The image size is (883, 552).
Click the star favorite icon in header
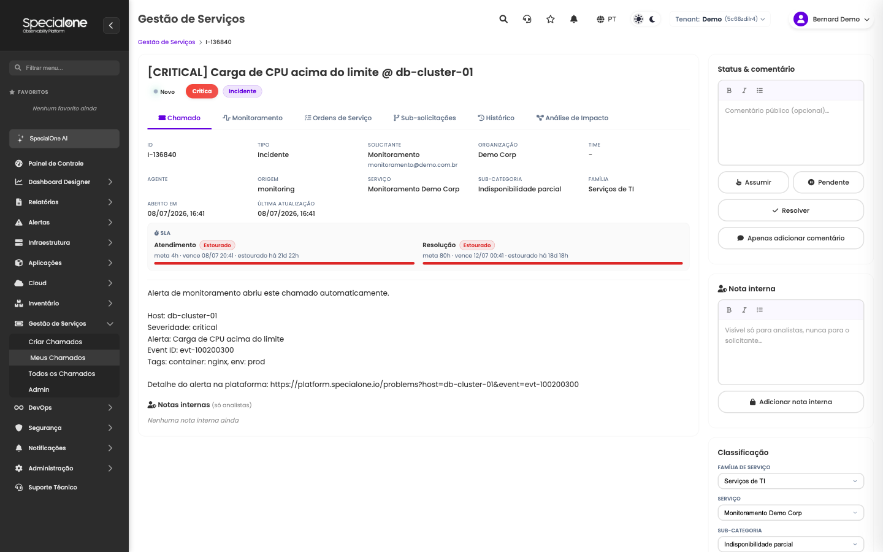pyautogui.click(x=551, y=19)
